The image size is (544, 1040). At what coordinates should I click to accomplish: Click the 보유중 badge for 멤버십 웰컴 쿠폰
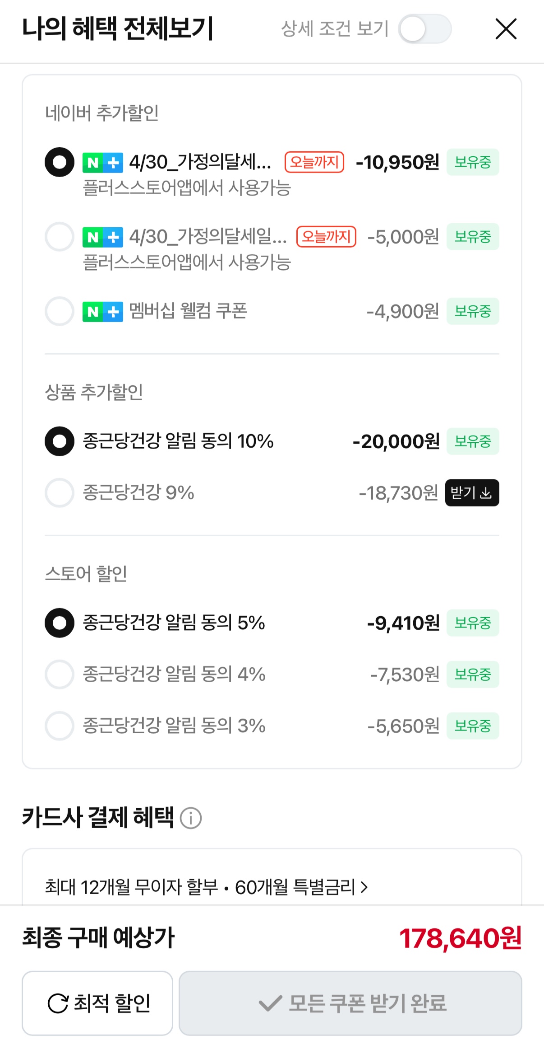point(473,311)
